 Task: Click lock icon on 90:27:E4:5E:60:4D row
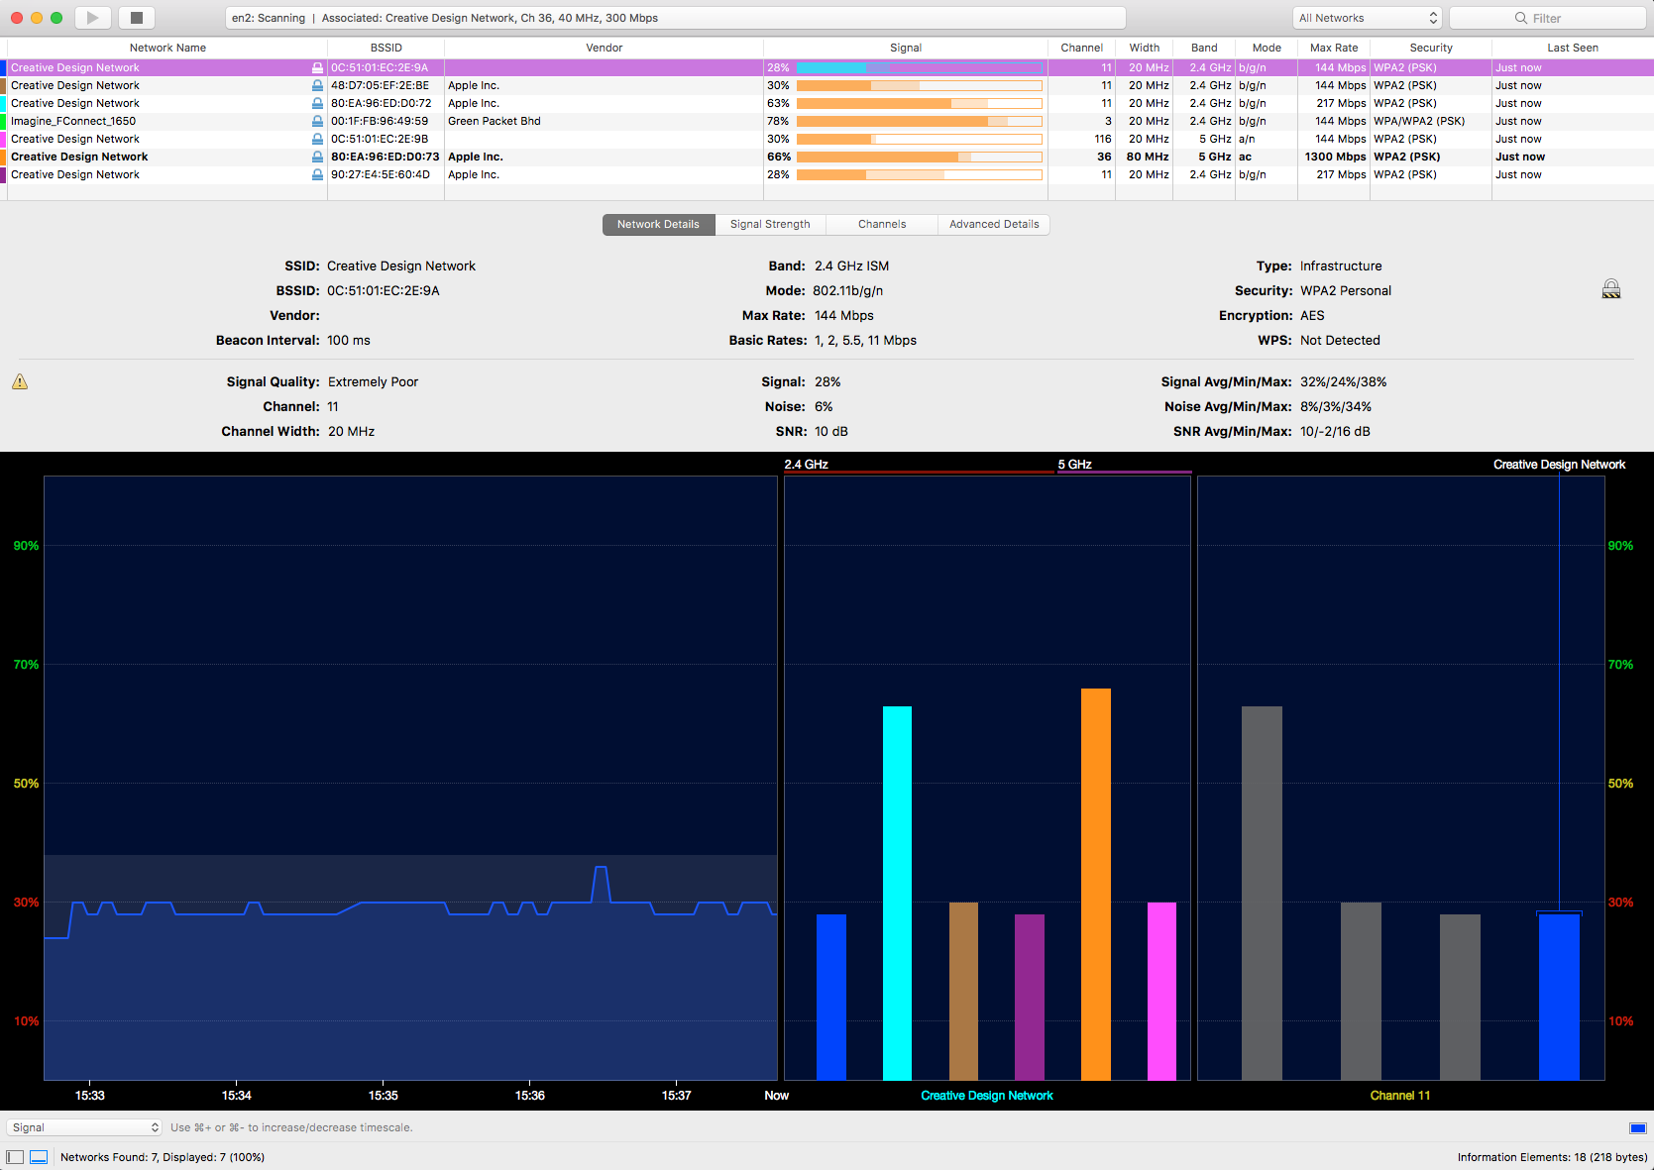(x=317, y=174)
